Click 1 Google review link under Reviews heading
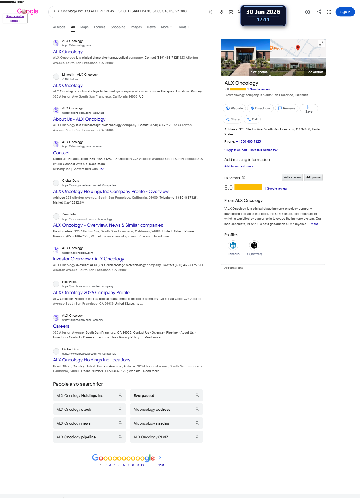The image size is (364, 498). (276, 188)
